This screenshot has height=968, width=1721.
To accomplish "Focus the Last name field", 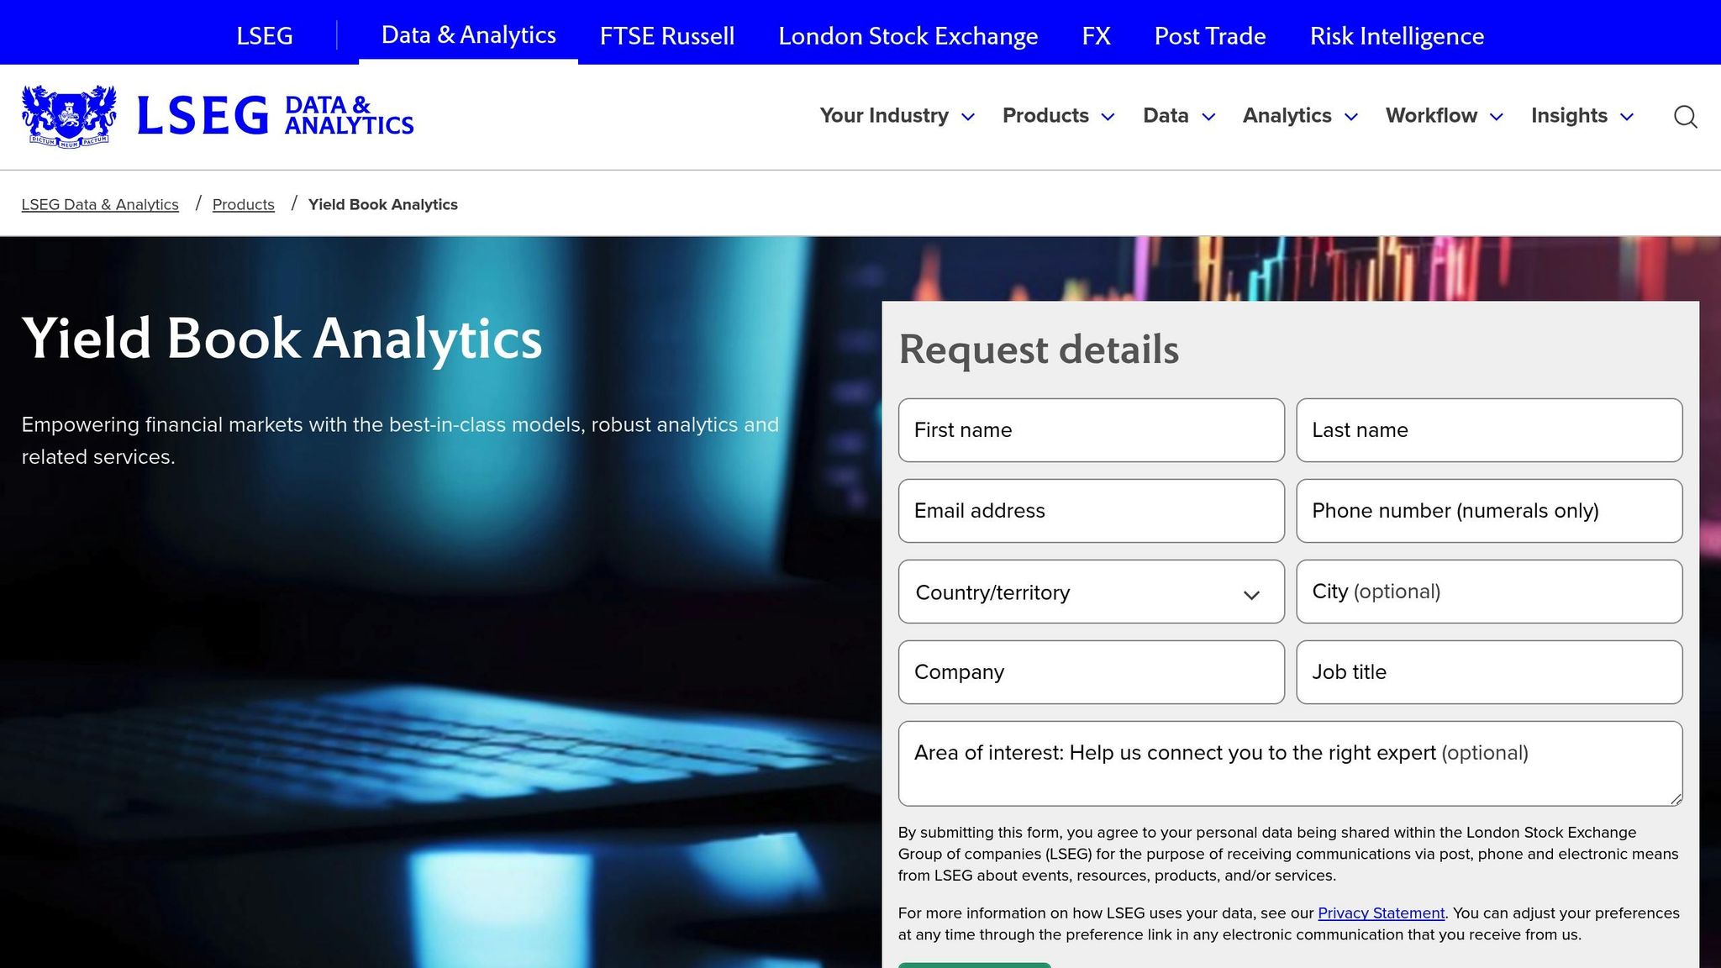I will click(1489, 430).
